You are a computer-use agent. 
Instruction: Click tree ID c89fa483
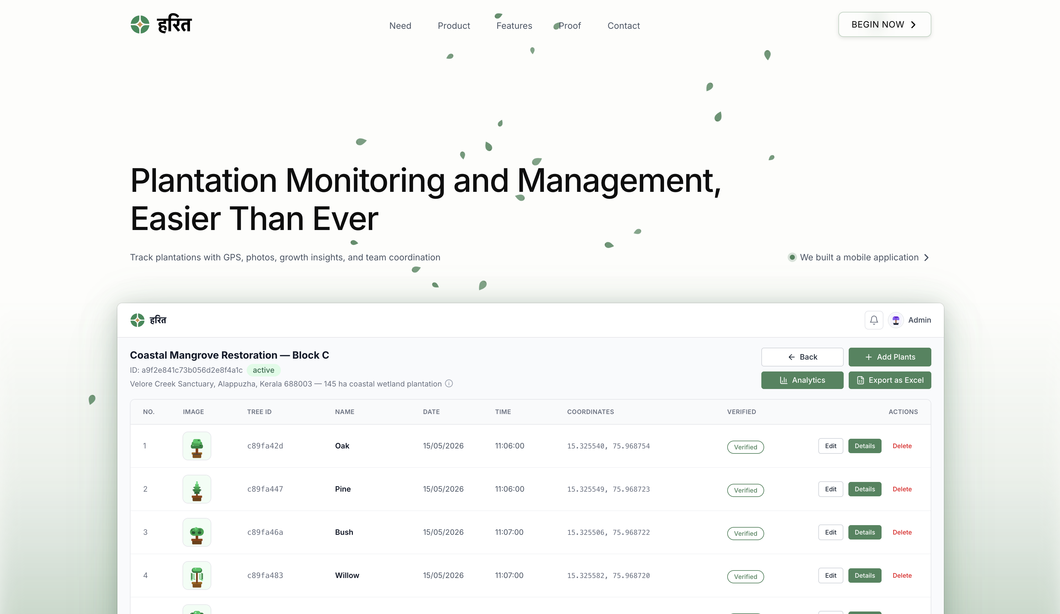(x=265, y=575)
